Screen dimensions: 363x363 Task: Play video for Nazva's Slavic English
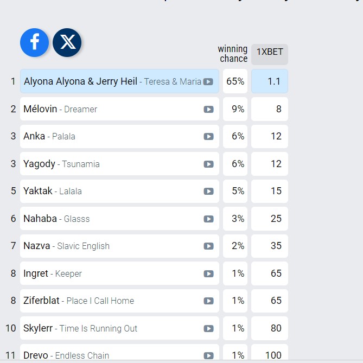208,246
